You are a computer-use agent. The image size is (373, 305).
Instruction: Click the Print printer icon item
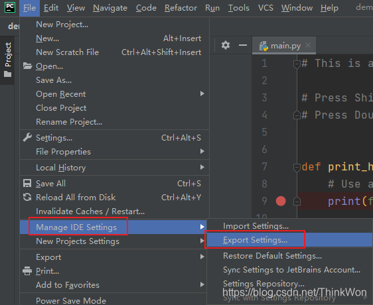coord(27,271)
